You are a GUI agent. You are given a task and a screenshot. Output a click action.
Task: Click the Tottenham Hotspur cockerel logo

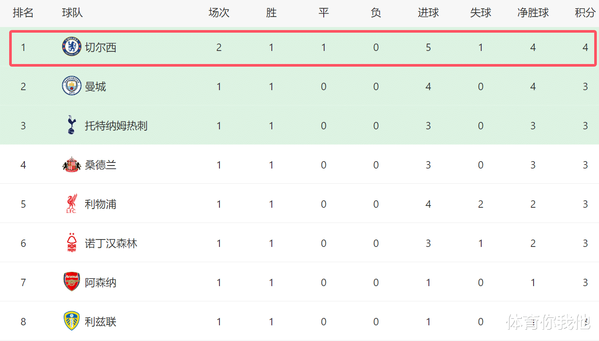tap(72, 125)
